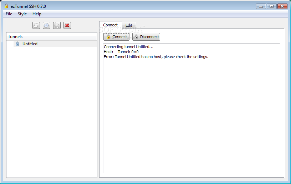Click the duplicate tunnel icon
The height and width of the screenshot is (184, 291).
[x=57, y=25]
